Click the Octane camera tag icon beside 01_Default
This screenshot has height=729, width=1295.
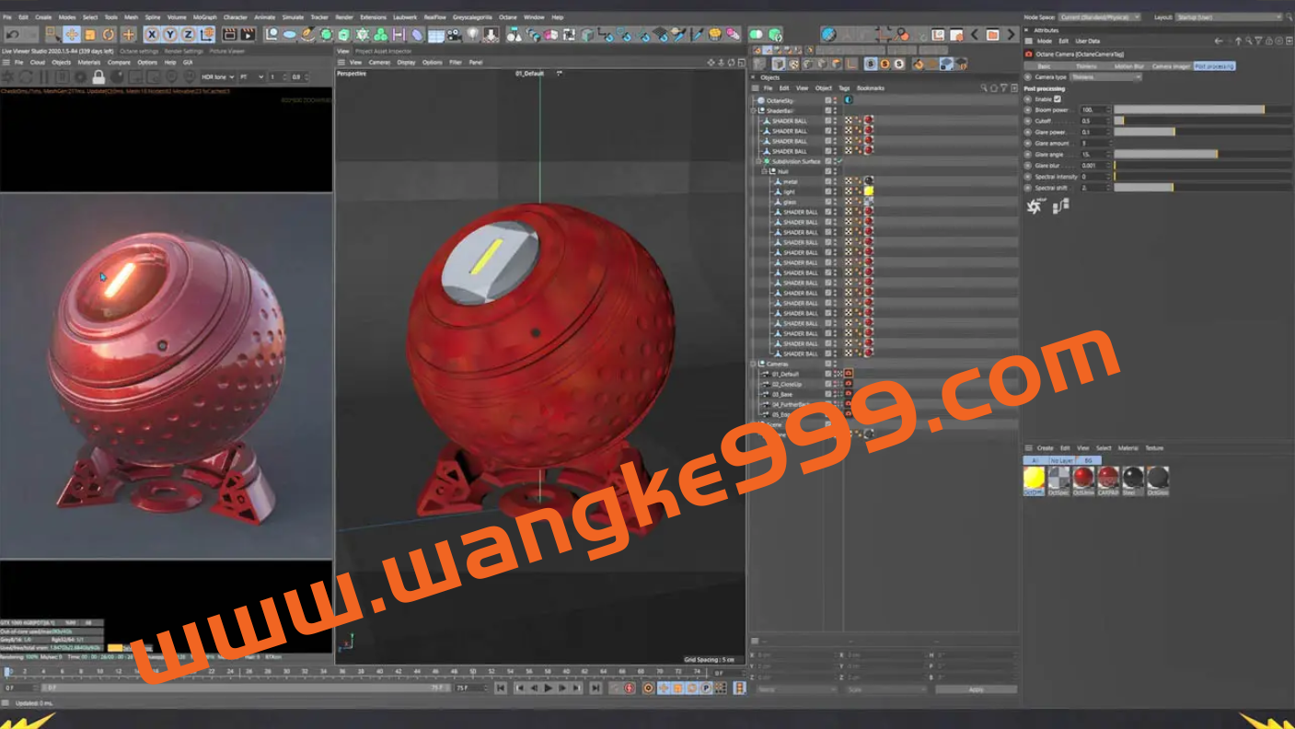click(x=848, y=374)
